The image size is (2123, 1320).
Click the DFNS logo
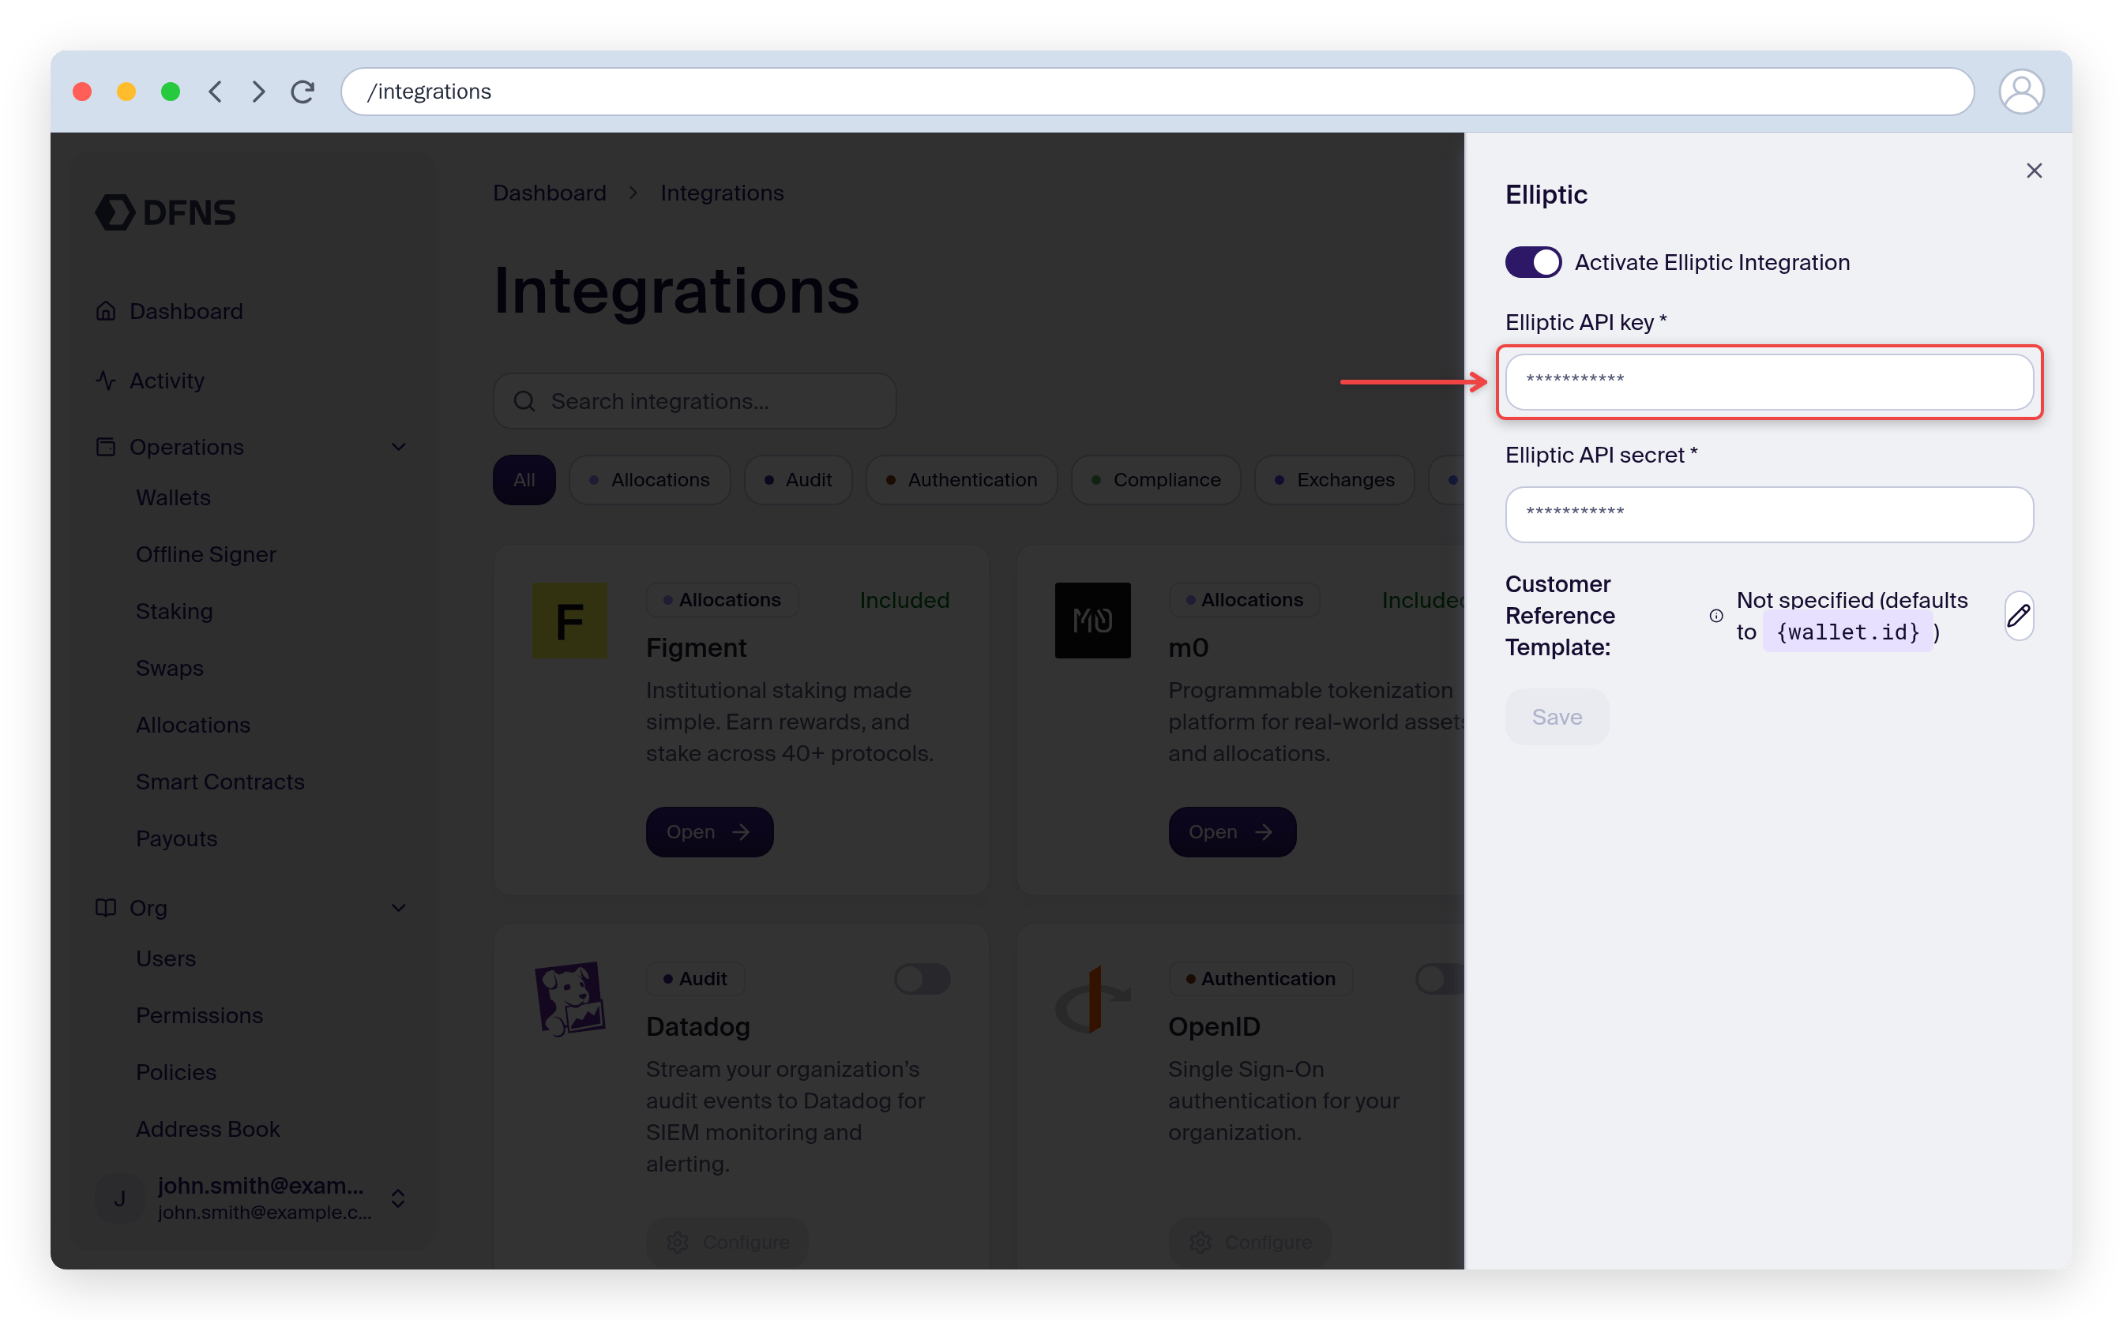point(165,212)
